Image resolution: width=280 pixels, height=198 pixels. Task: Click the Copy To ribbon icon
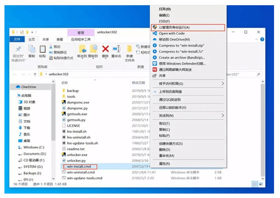click(x=93, y=49)
